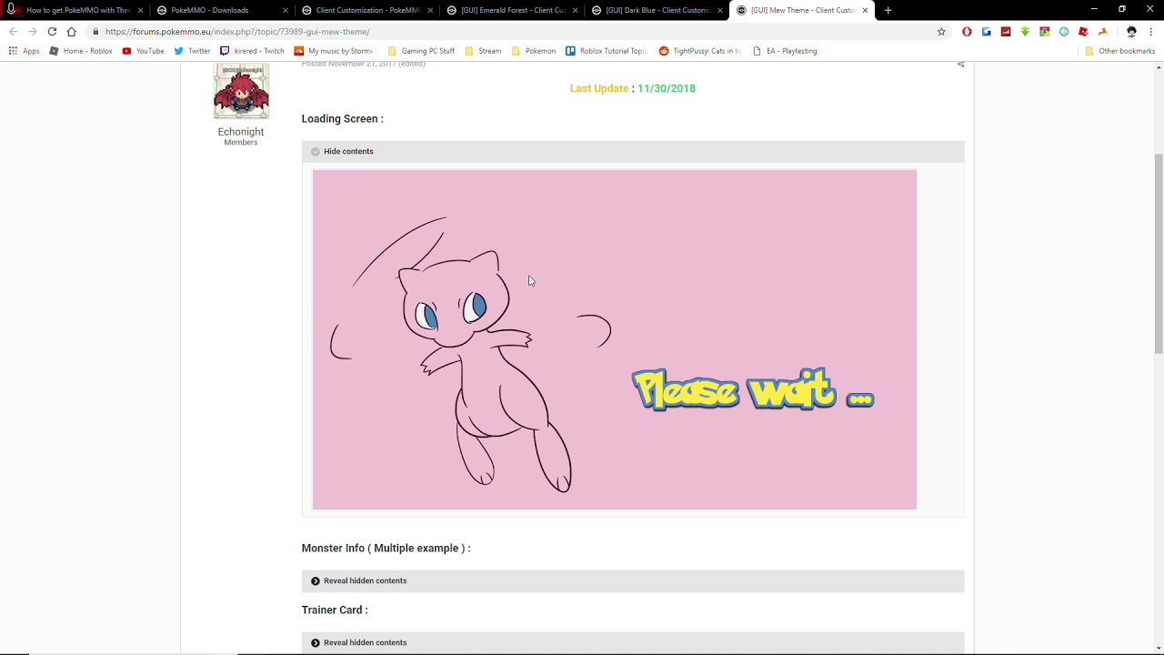
Task: Close the Dark Blue theme tab
Action: (x=720, y=10)
